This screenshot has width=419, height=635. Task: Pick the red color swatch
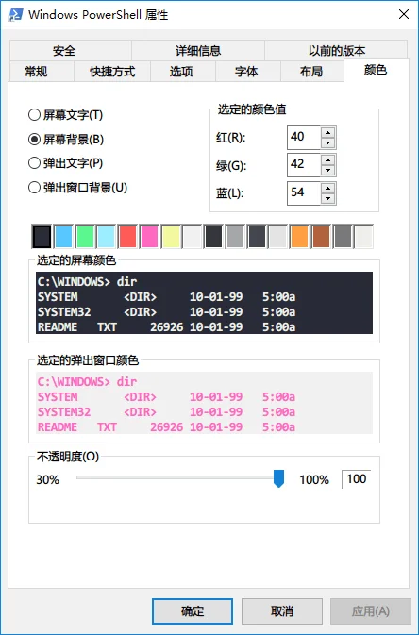[127, 237]
